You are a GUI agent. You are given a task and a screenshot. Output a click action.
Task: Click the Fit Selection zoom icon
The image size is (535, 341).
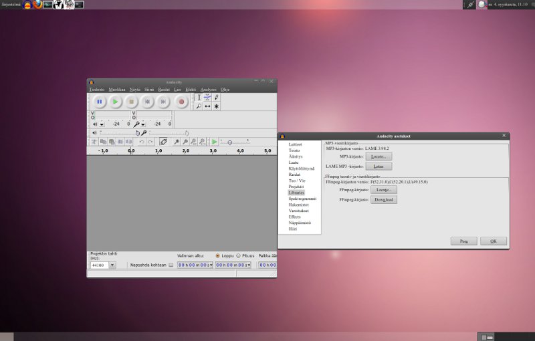(x=193, y=142)
